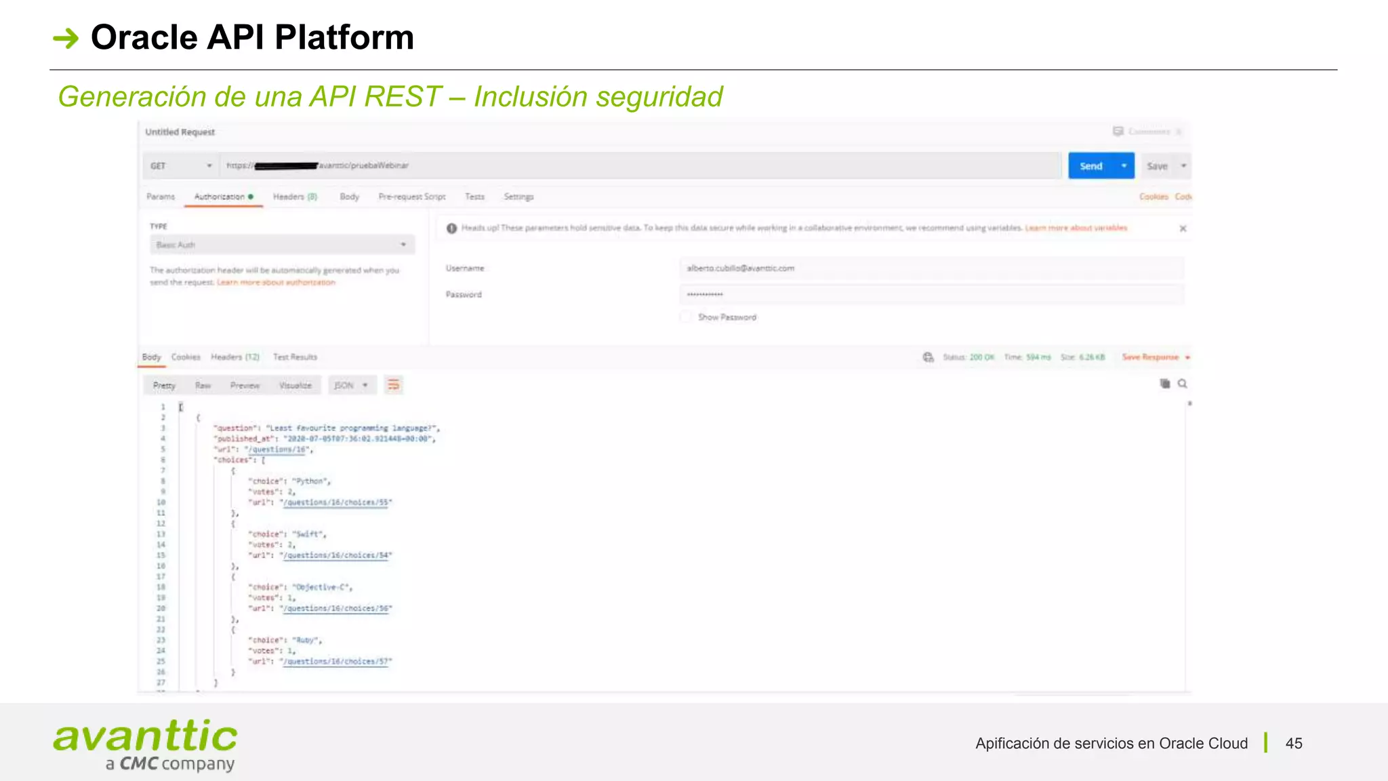Open Learn more about authorization link

(276, 283)
